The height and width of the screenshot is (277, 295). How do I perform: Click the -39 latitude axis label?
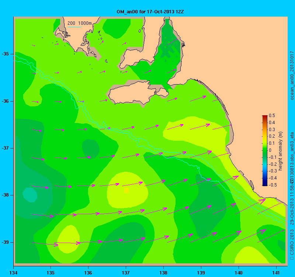click(5, 242)
